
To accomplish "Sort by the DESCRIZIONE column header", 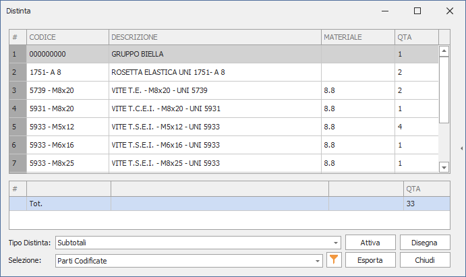I will pyautogui.click(x=214, y=36).
